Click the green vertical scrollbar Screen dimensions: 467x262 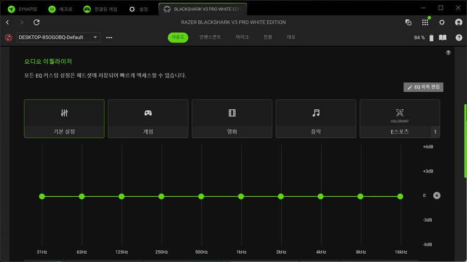click(465, 141)
